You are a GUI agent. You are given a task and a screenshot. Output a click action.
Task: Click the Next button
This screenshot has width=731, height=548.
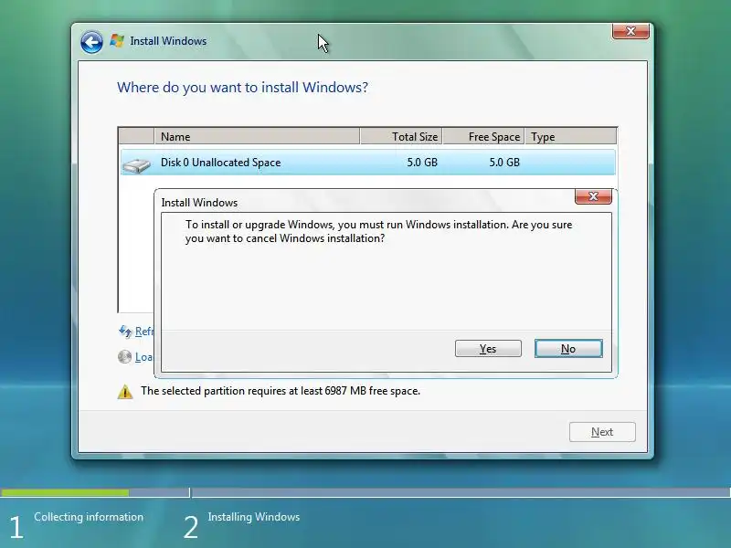[x=602, y=432]
